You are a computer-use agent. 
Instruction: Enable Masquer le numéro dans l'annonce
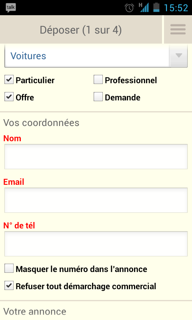coord(9,268)
